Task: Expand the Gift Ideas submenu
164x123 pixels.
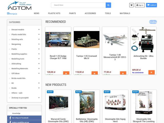Action: 39,73
